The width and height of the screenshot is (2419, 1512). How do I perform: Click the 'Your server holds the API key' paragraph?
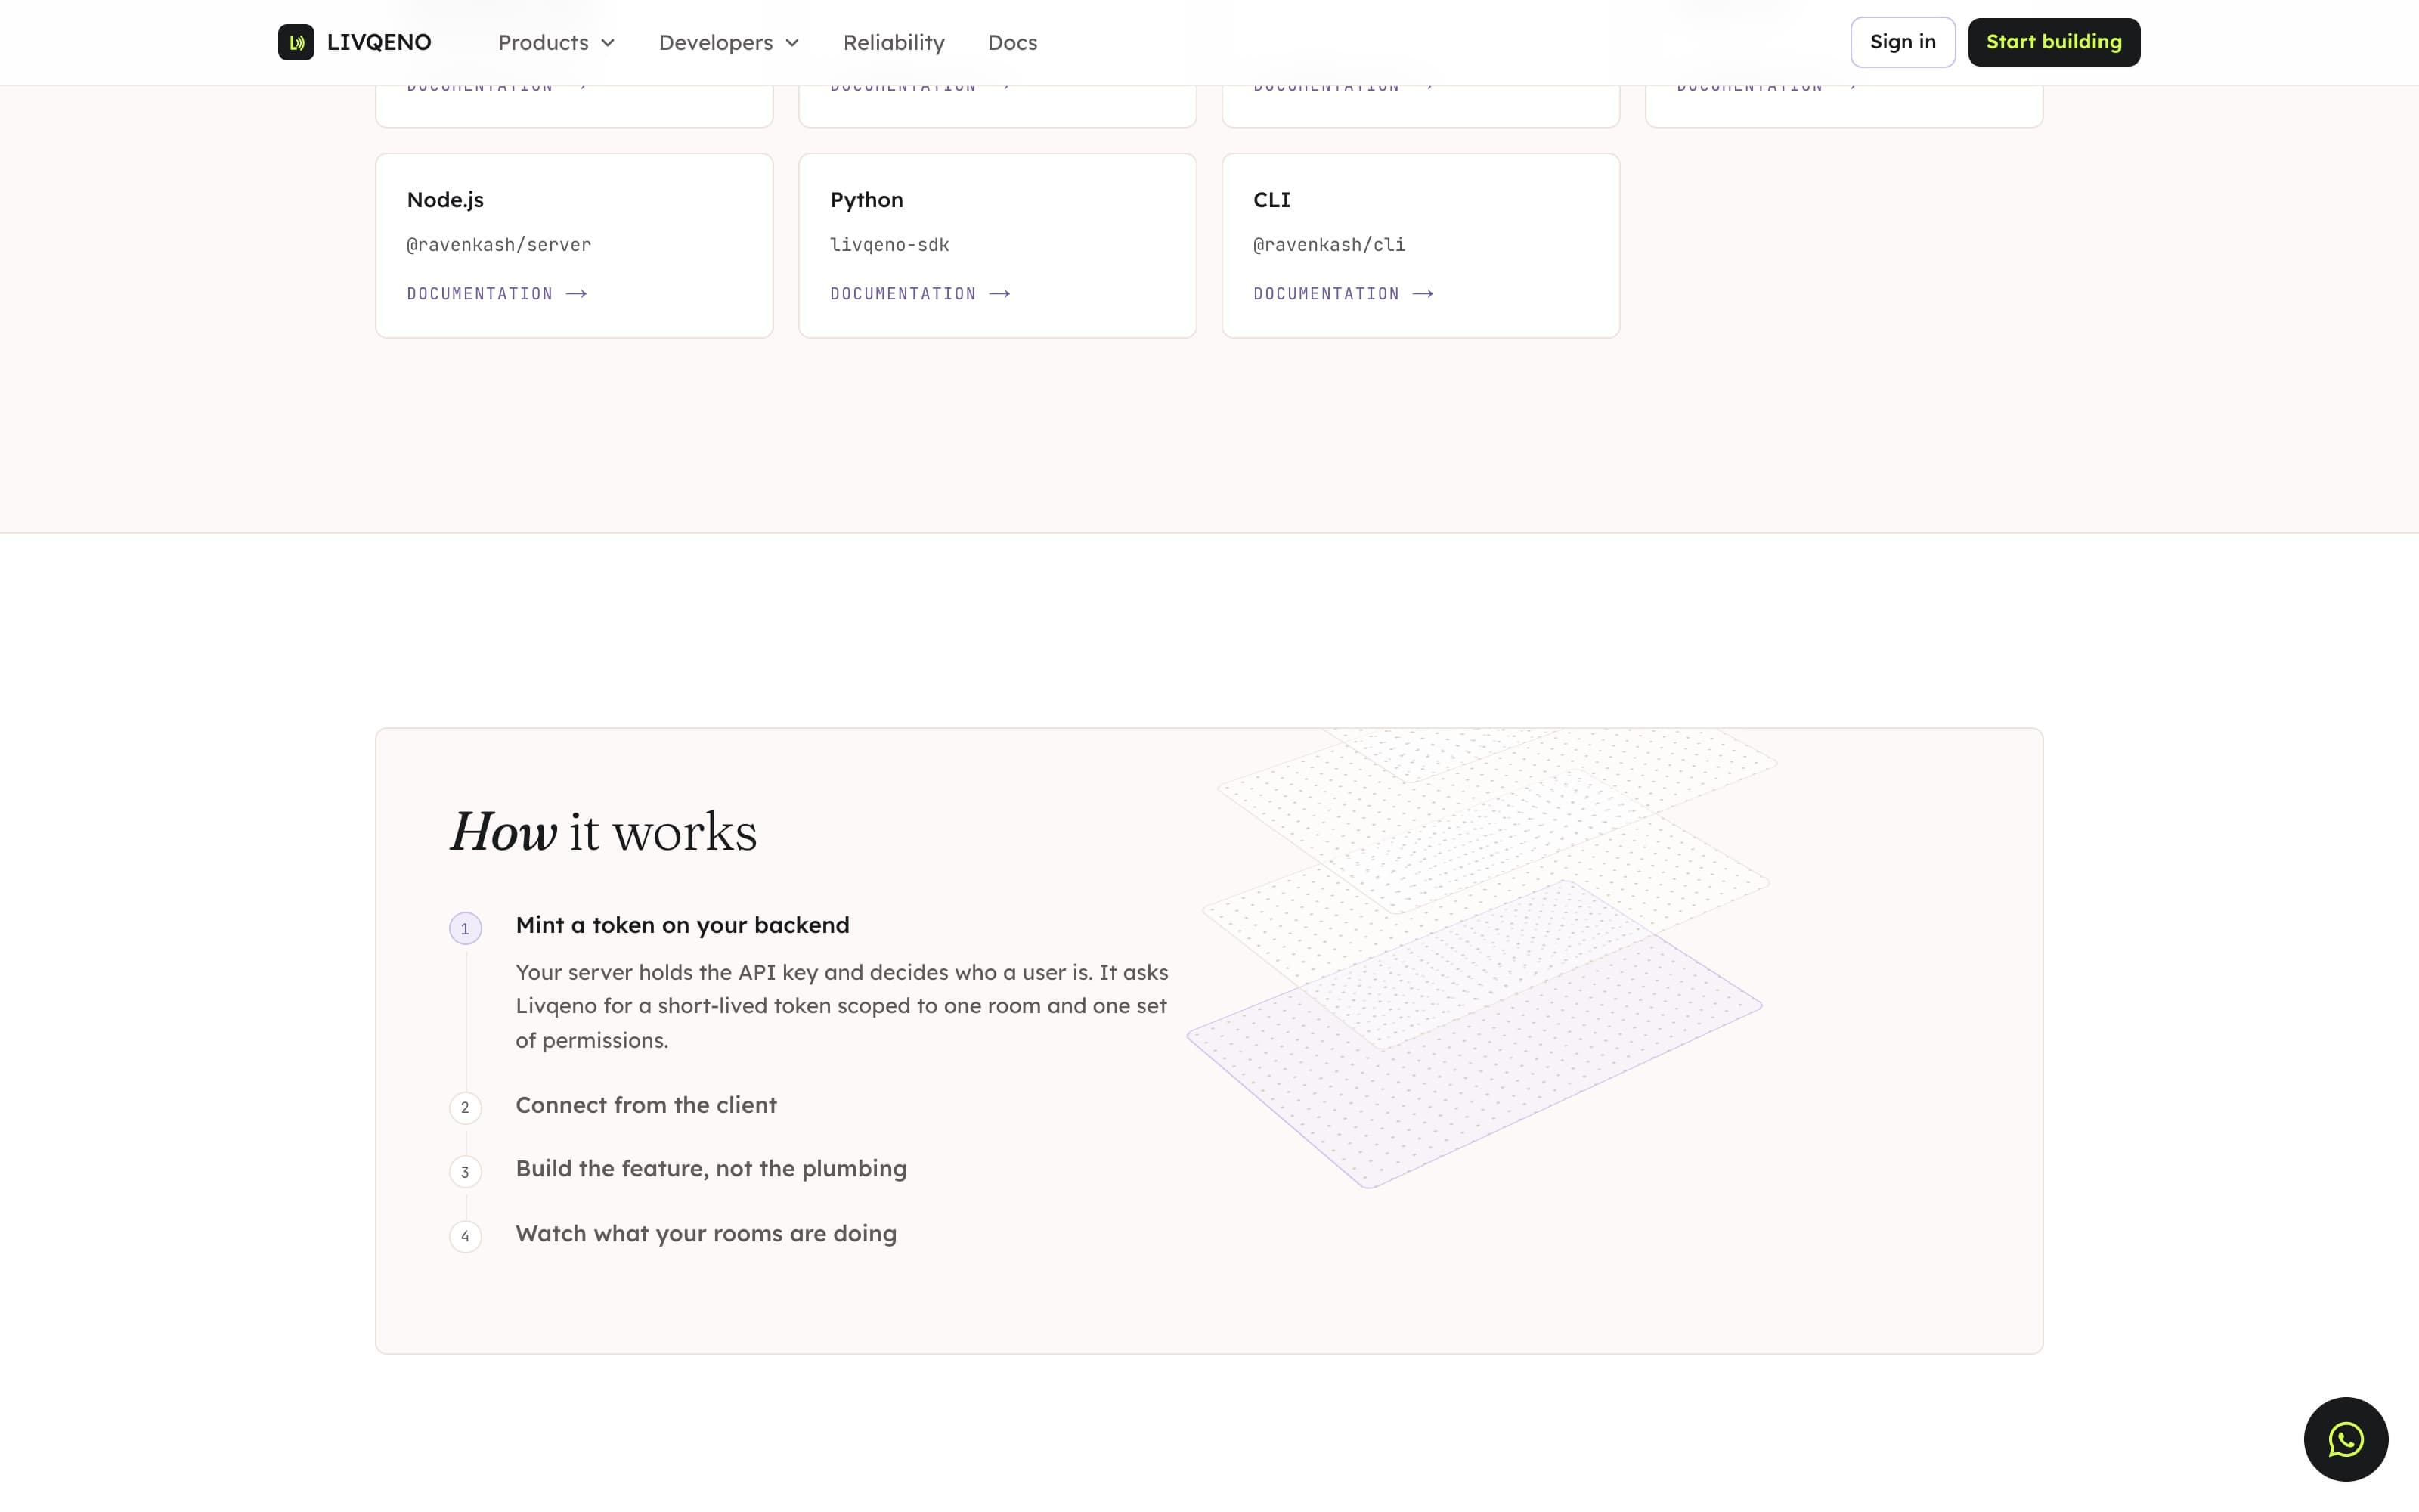click(841, 1006)
